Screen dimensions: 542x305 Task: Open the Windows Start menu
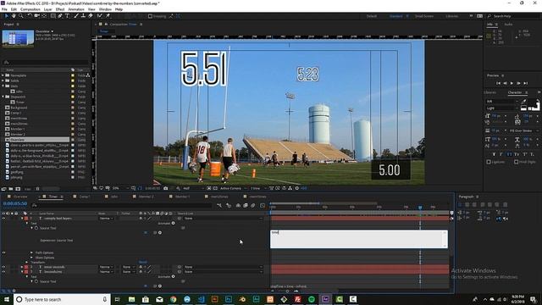7,299
